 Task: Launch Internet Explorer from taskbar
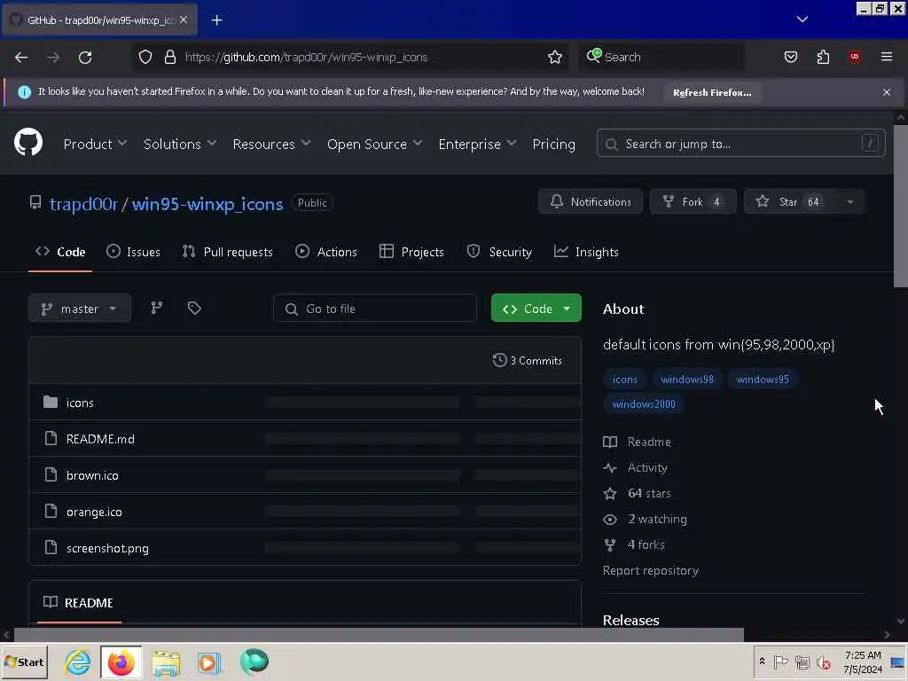pyautogui.click(x=78, y=661)
